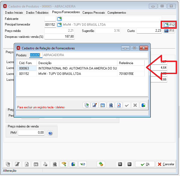The width and height of the screenshot is (180, 176).
Task: Click INTERNATIONAL IND. AUTOMOTIVA description cell
Action: 77,68
